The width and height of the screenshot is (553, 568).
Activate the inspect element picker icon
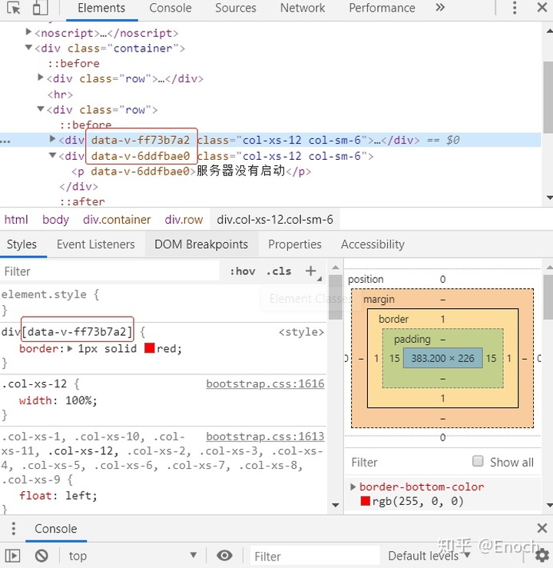pos(14,8)
